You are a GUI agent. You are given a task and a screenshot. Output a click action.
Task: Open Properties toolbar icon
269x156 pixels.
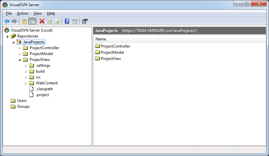click(84, 21)
